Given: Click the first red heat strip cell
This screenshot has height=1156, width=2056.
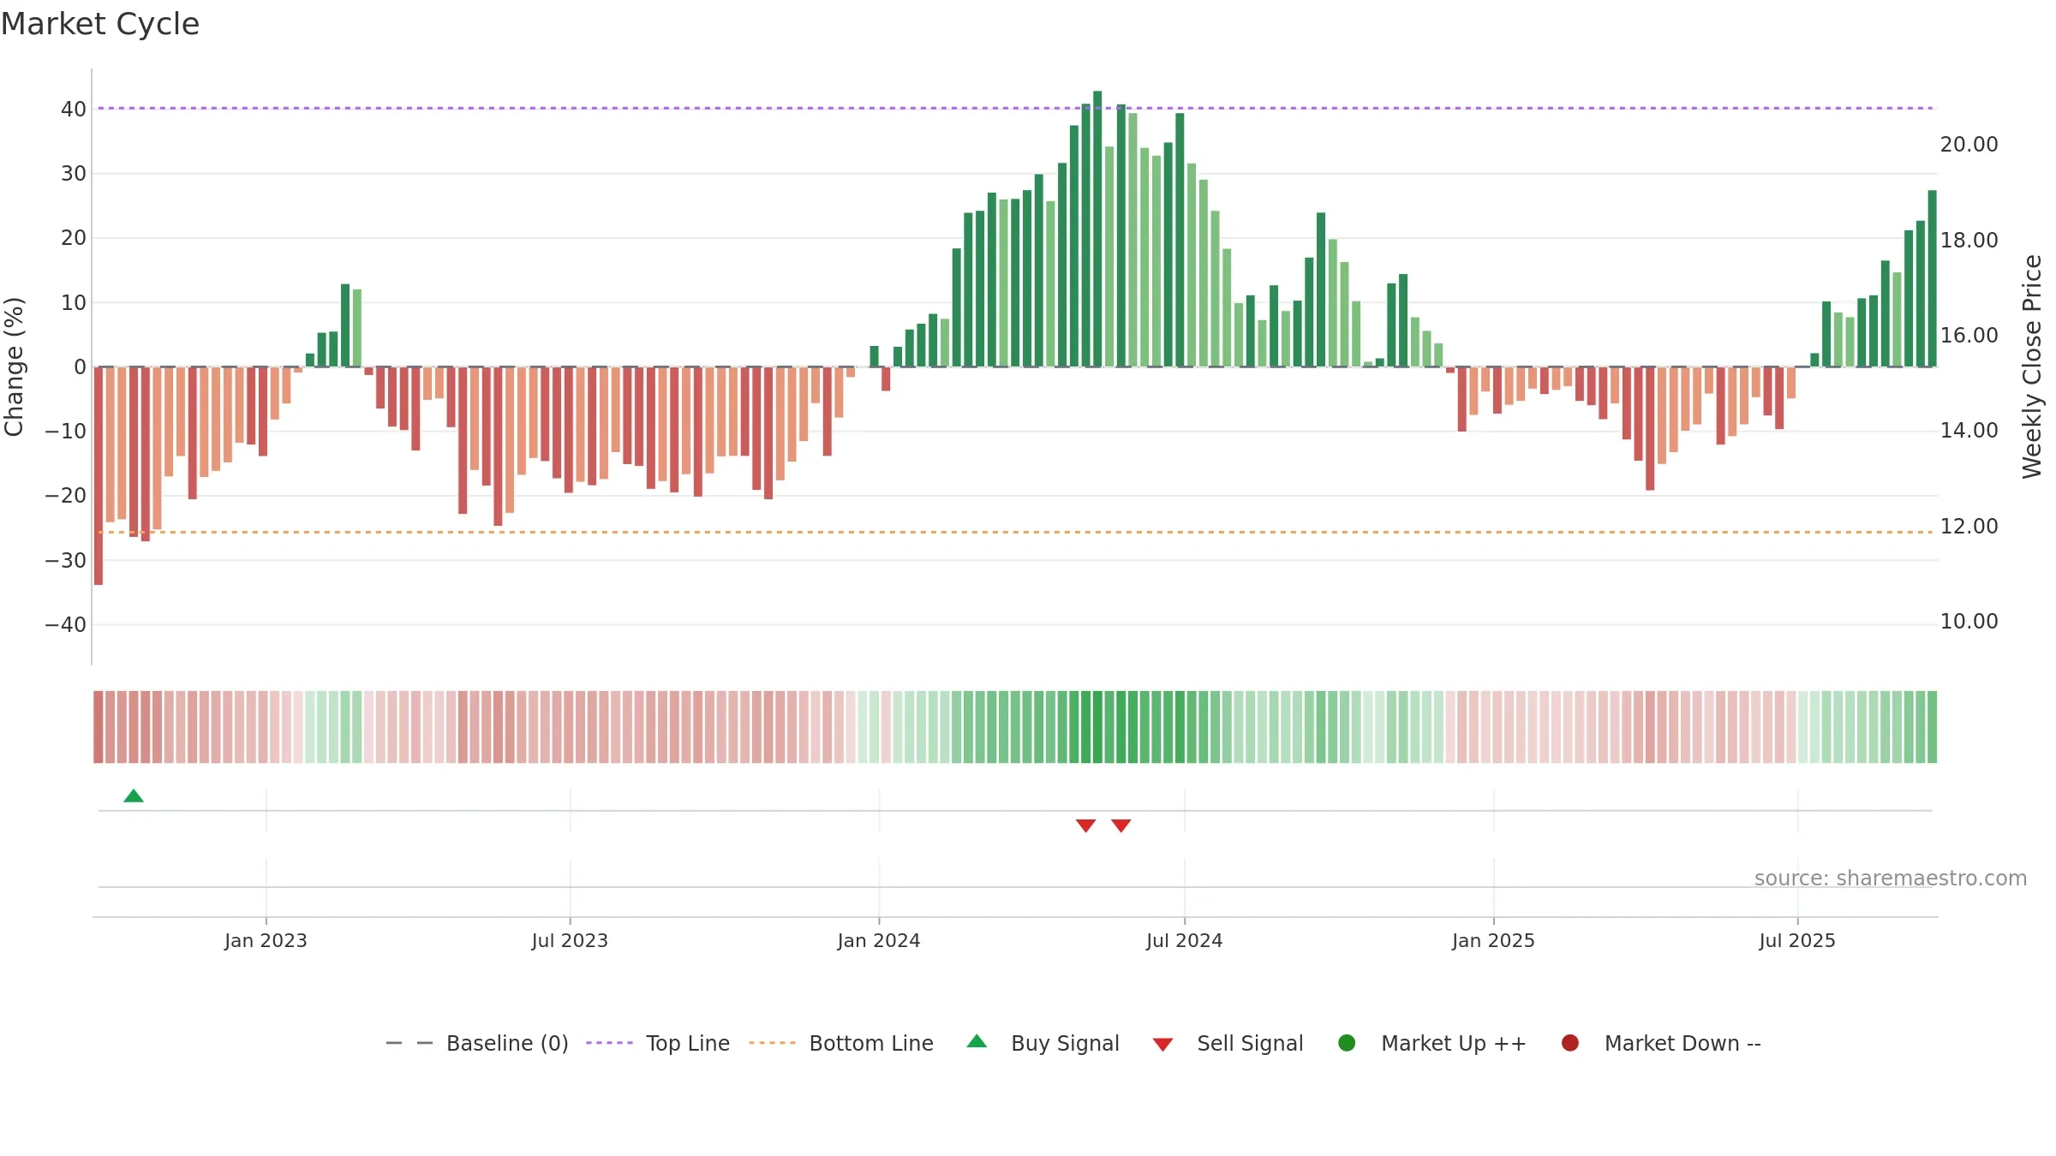Looking at the screenshot, I should click(99, 727).
